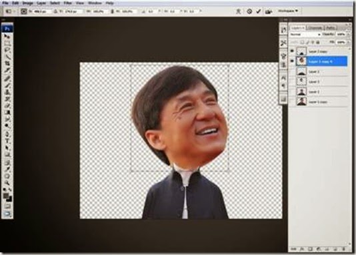Expand the Opacity slider arrow in Layers panel
This screenshot has width=356, height=255.
[349, 34]
